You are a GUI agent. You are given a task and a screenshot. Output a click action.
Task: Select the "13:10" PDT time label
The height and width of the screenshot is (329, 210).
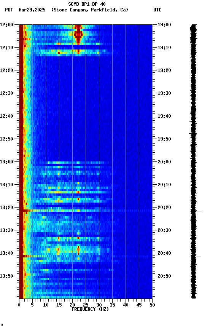6,185
